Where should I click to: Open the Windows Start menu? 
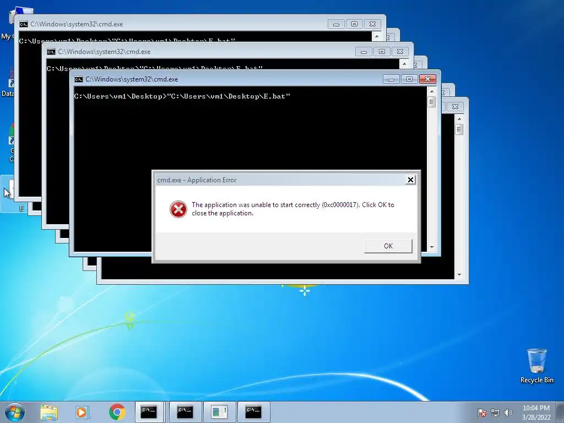click(15, 412)
